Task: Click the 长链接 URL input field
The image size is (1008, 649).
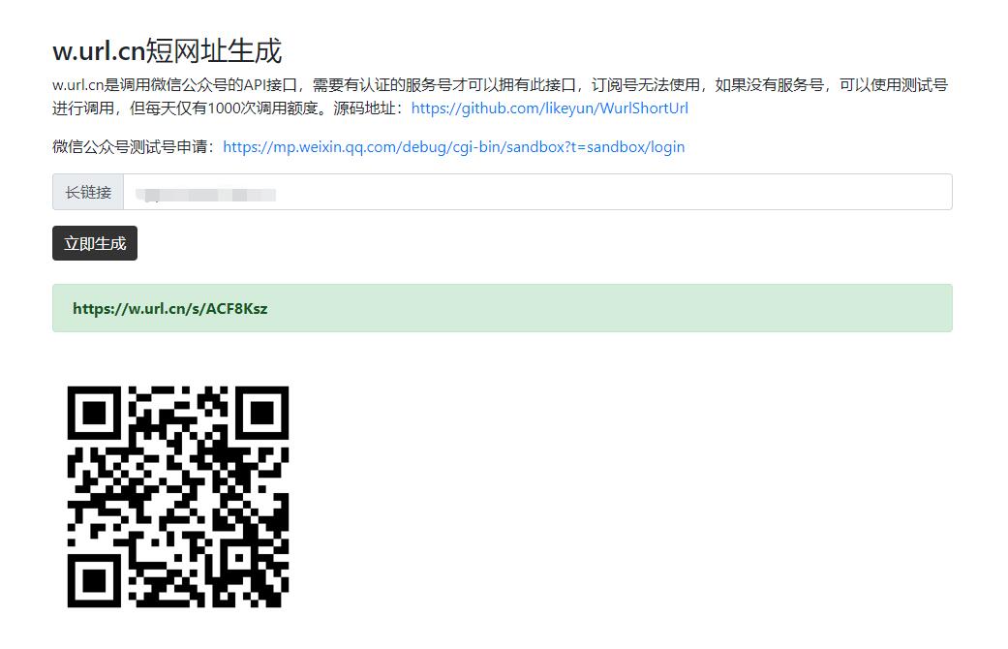Action: coord(537,192)
